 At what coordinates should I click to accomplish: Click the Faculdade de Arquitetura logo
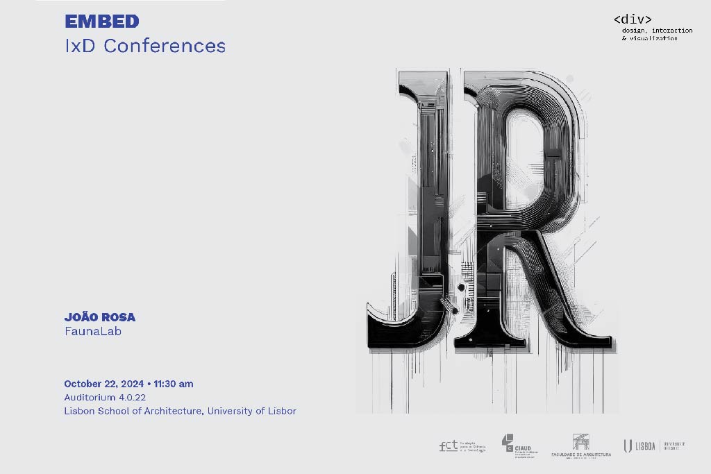pyautogui.click(x=581, y=446)
